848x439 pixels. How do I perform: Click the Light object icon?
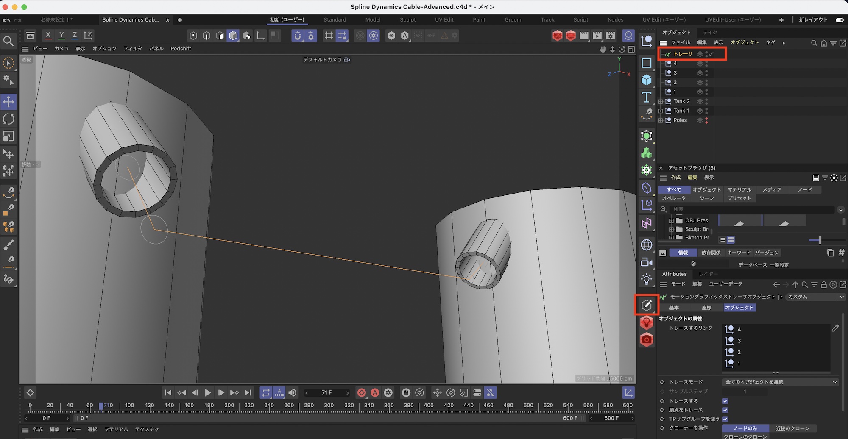tap(646, 279)
